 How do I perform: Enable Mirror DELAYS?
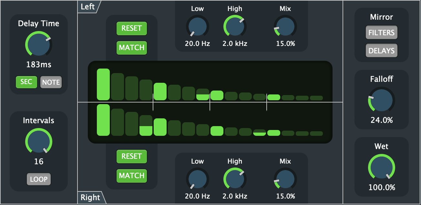point(382,51)
